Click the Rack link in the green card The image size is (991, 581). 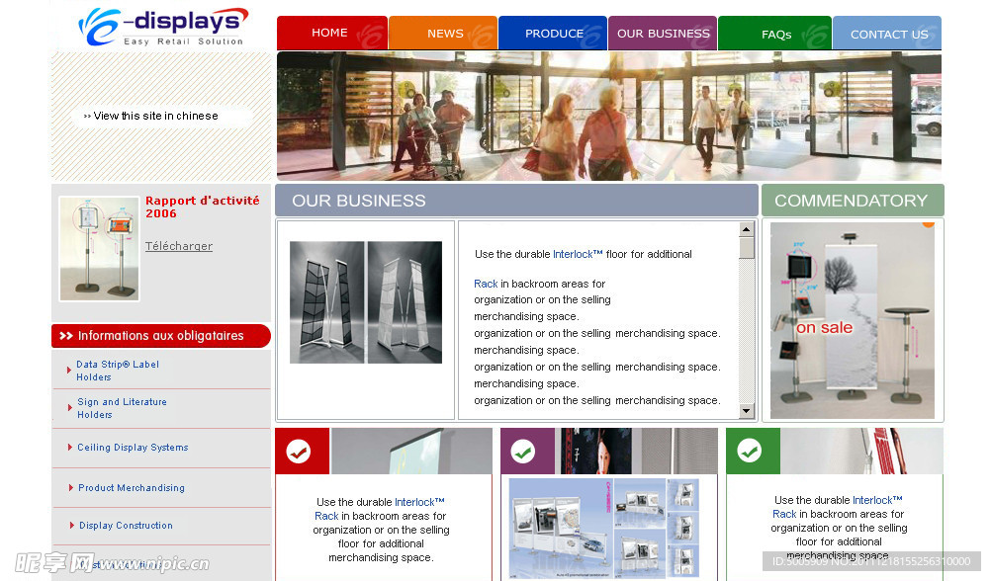point(784,514)
